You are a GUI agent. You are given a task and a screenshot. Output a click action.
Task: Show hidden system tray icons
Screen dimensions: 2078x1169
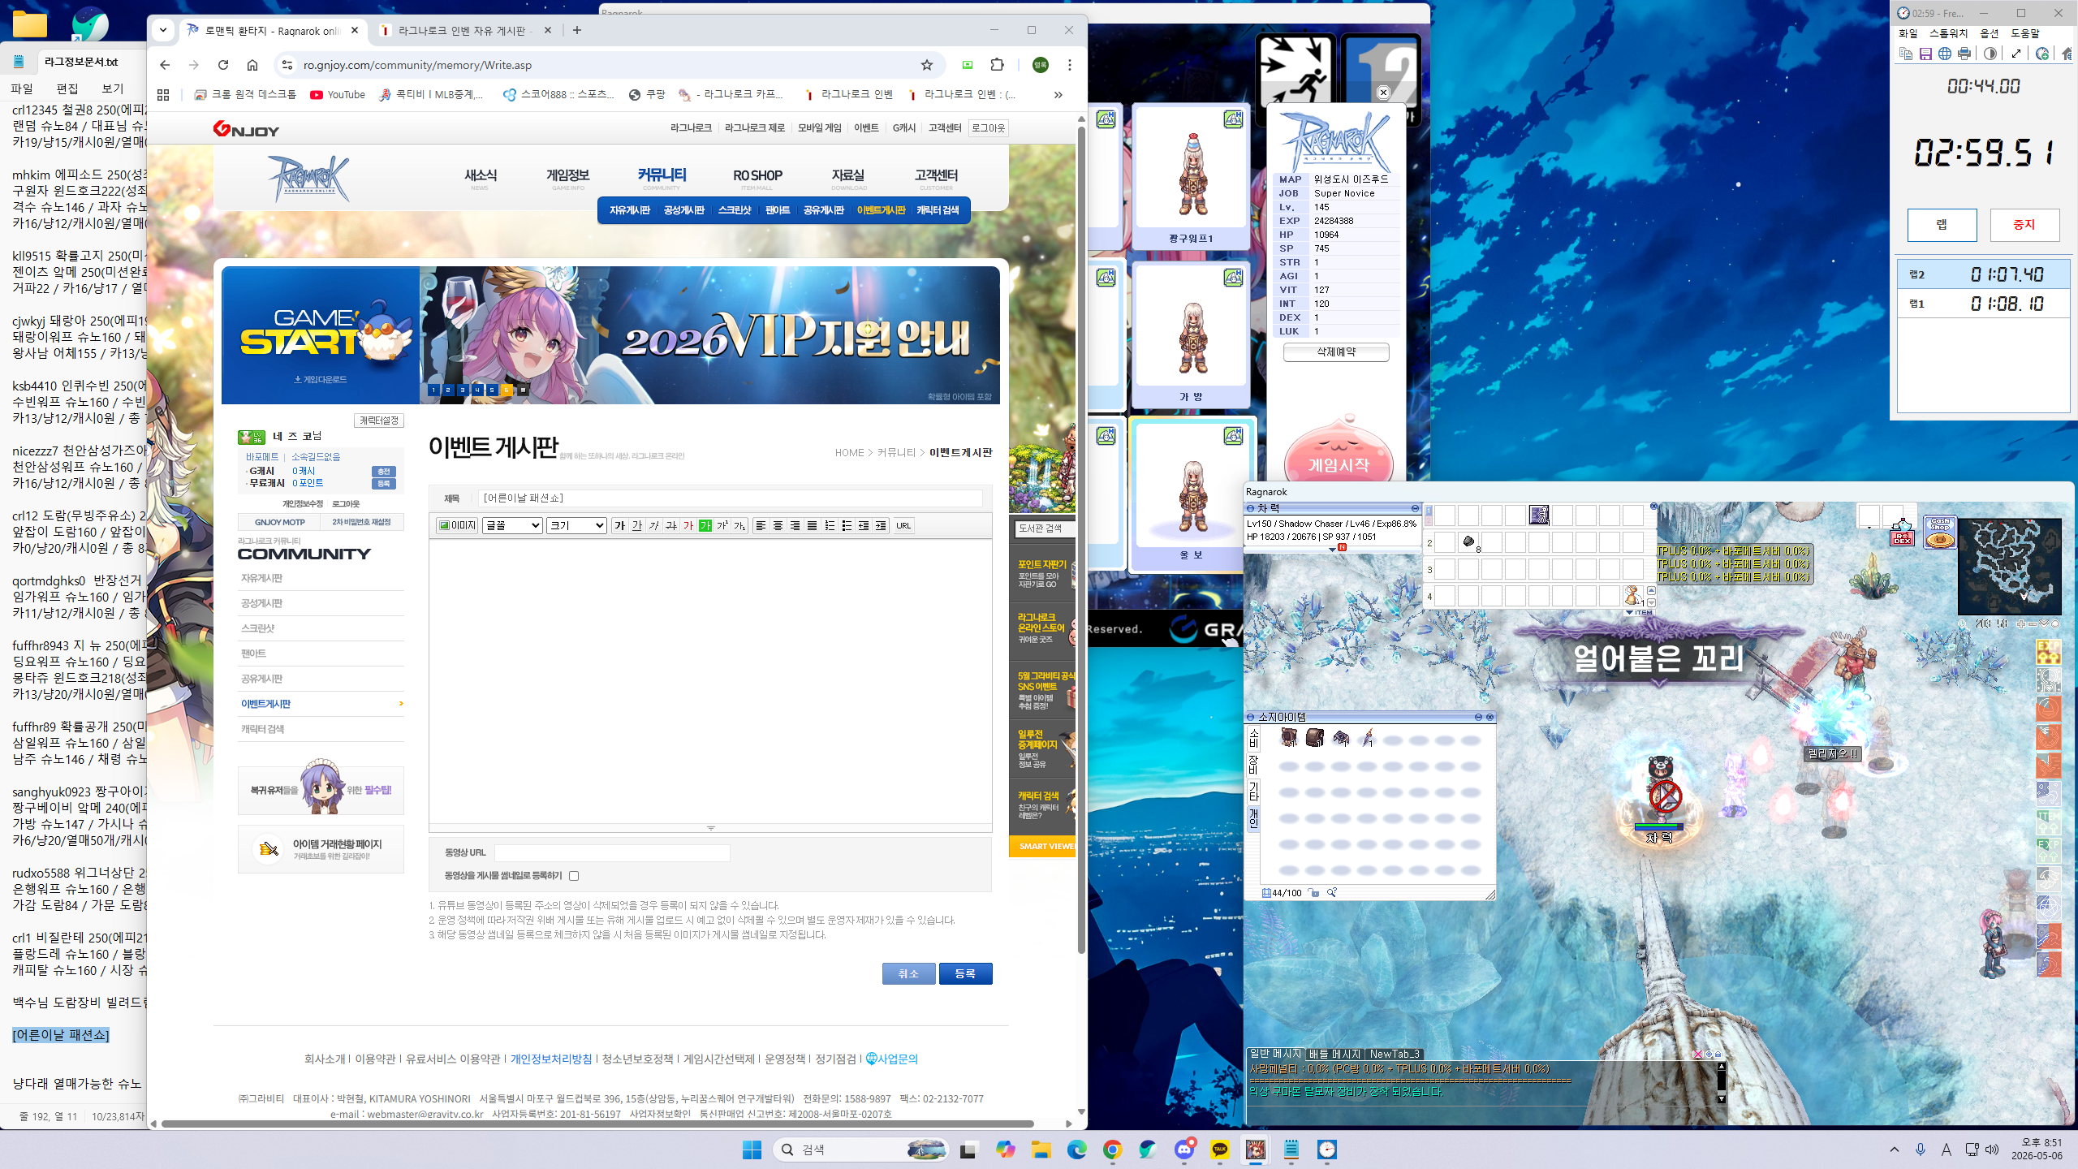1895,1150
